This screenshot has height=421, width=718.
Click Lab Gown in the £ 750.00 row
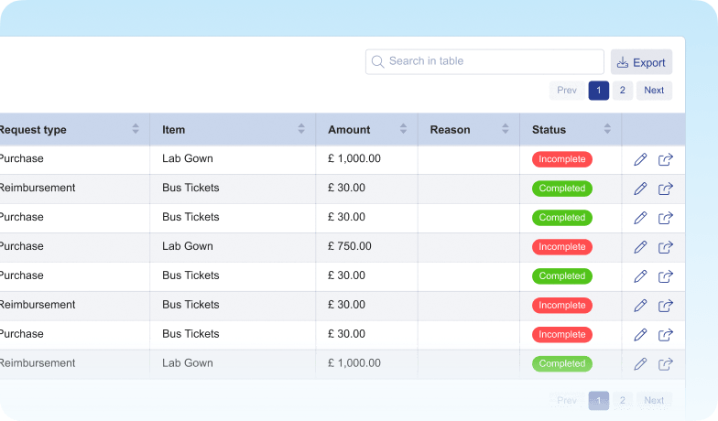click(187, 246)
